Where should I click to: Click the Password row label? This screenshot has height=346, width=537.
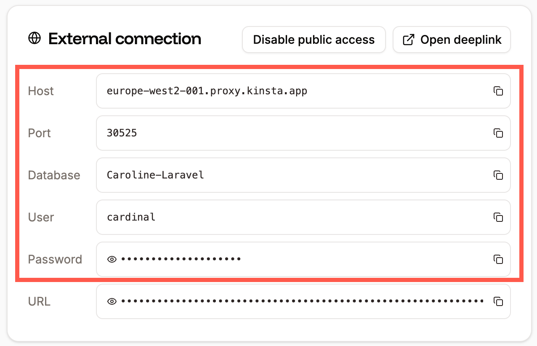[x=55, y=260]
